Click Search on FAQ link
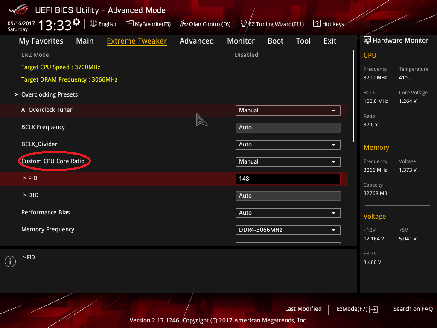 tap(413, 309)
